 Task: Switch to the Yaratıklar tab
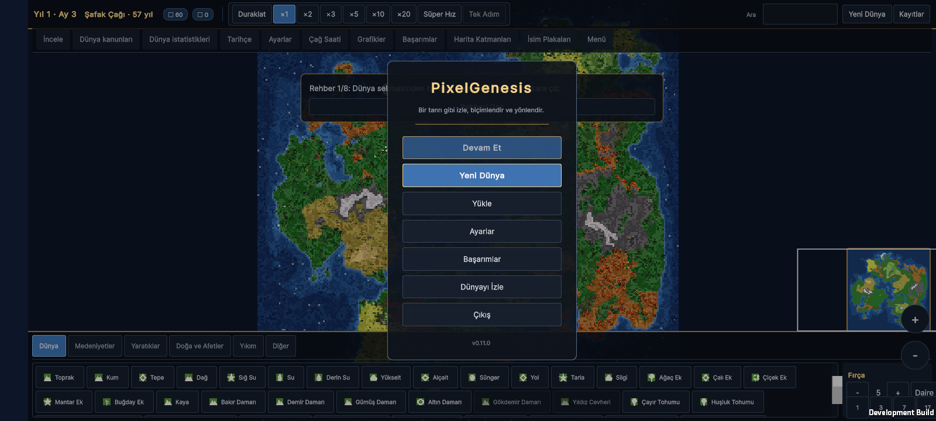click(146, 346)
